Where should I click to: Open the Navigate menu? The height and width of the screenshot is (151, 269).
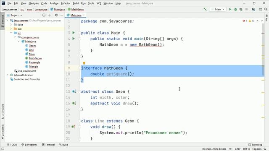(34, 3)
